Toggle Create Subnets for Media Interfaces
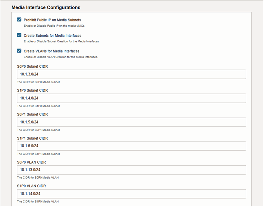 pyautogui.click(x=19, y=35)
